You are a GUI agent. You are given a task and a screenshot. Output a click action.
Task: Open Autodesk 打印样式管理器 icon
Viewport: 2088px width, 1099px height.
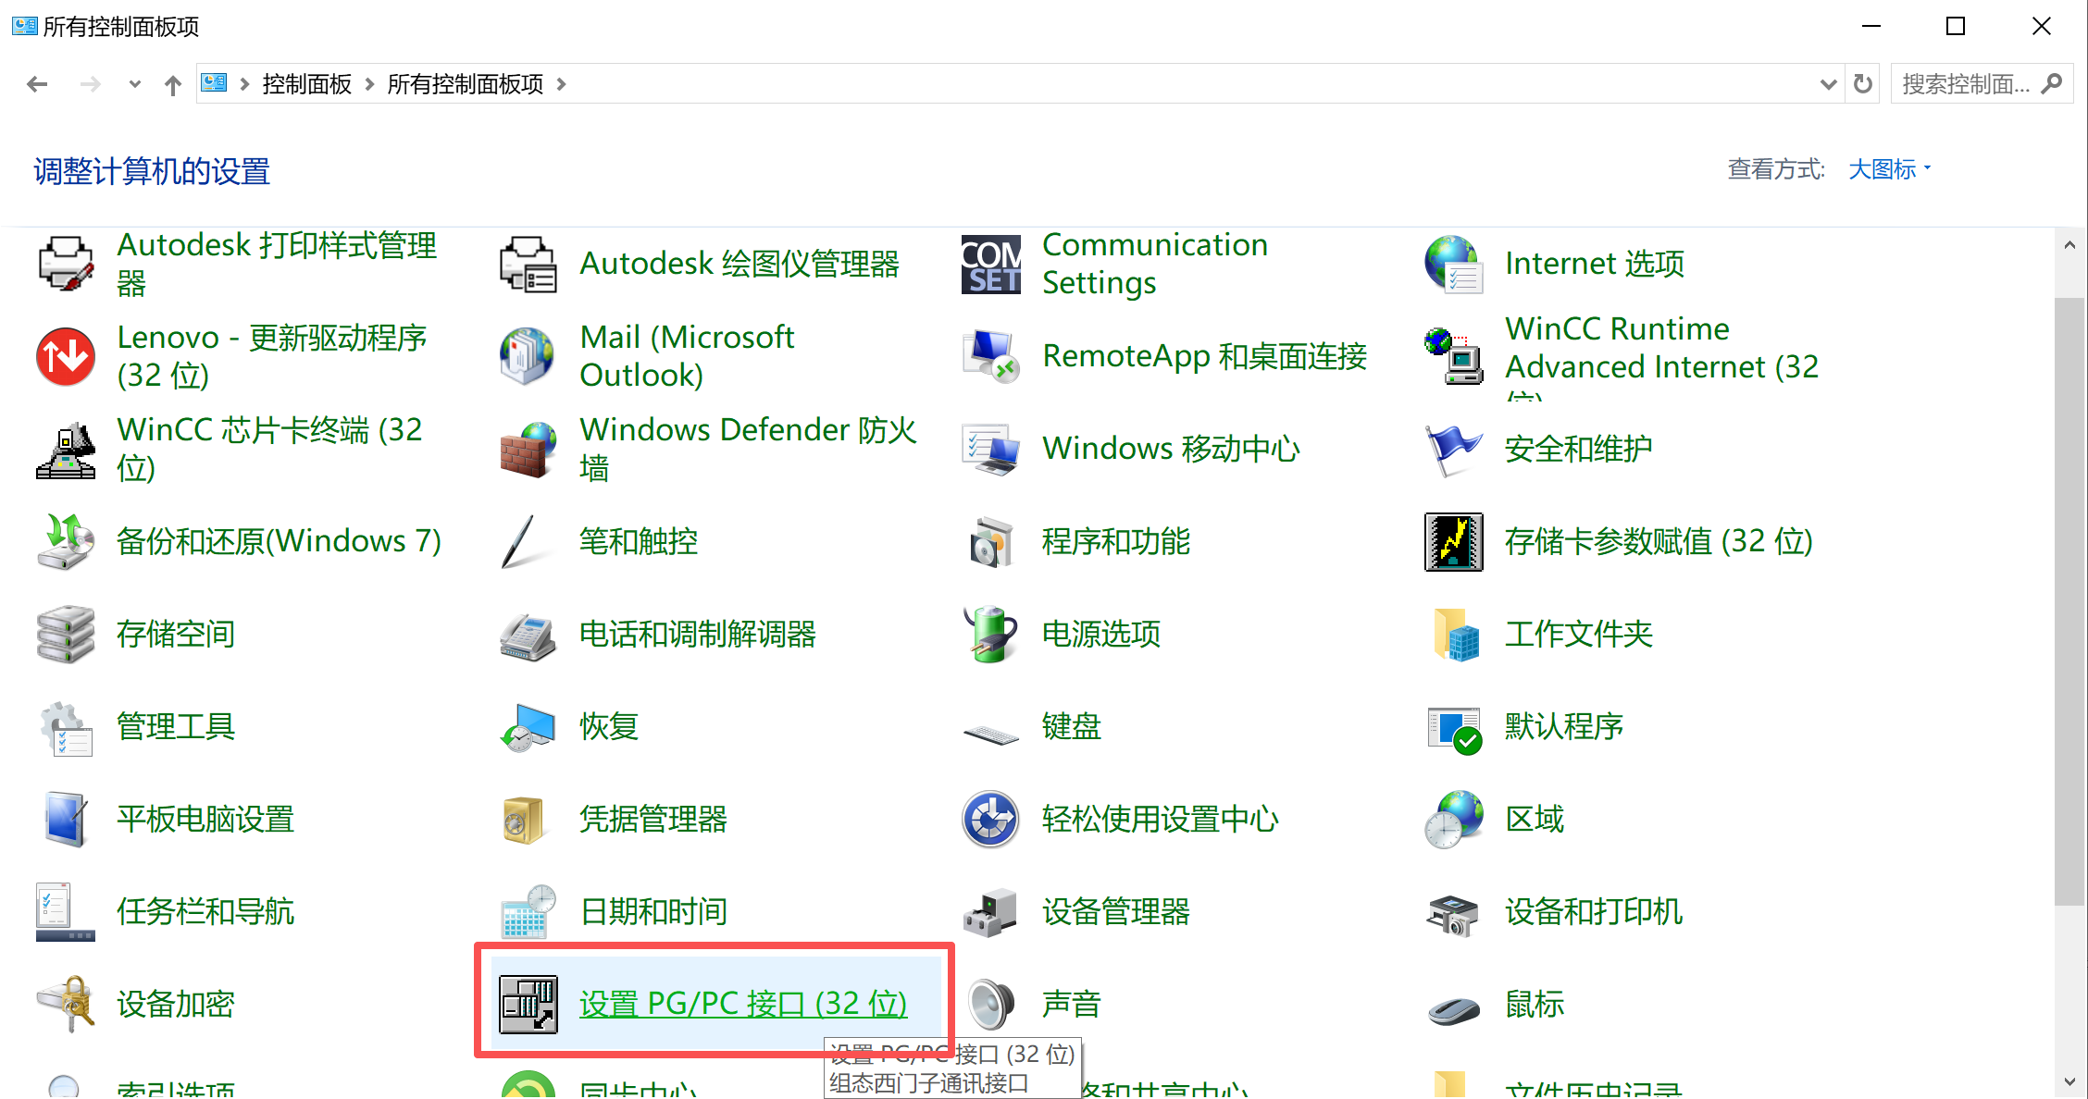coord(66,264)
